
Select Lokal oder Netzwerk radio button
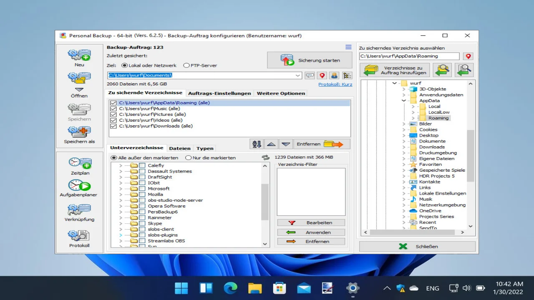tap(124, 65)
